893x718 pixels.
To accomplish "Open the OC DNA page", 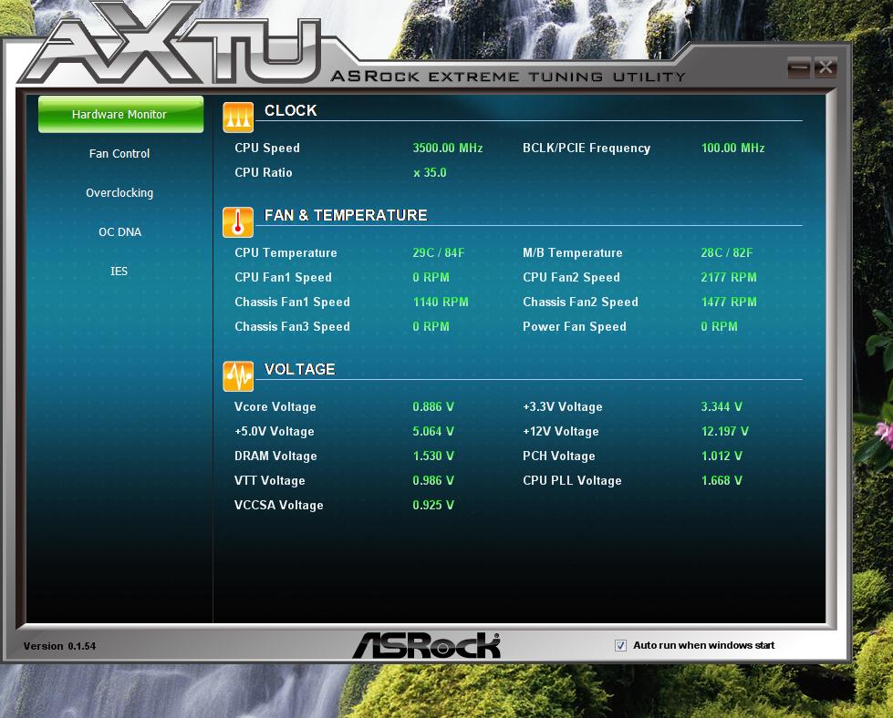I will (119, 232).
